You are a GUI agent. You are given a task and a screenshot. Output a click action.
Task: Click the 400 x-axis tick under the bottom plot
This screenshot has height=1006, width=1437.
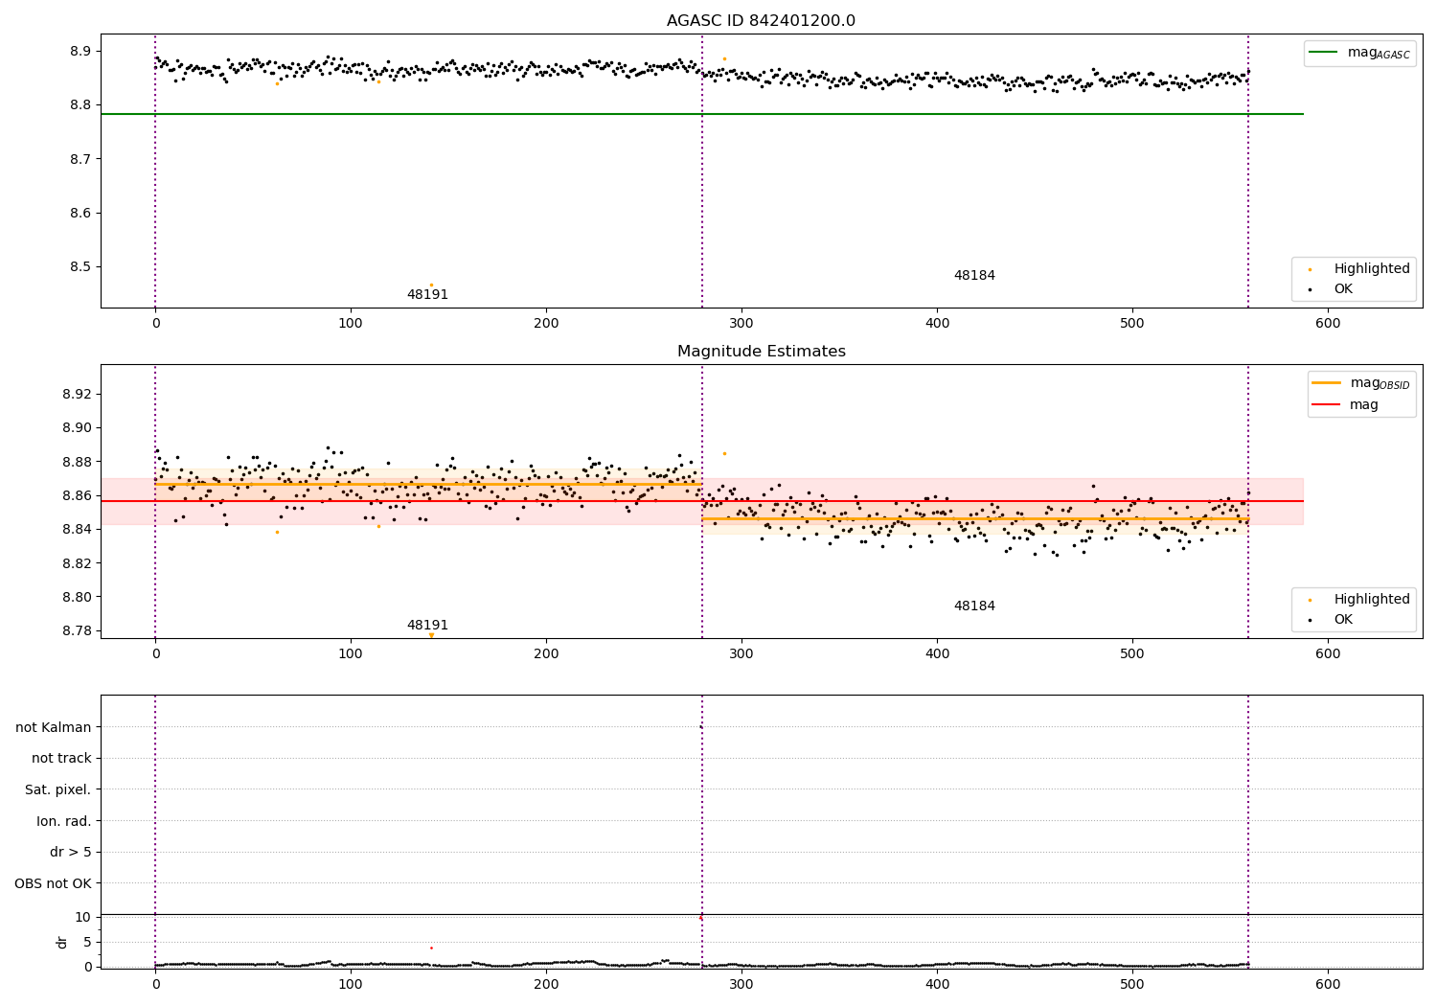[937, 985]
